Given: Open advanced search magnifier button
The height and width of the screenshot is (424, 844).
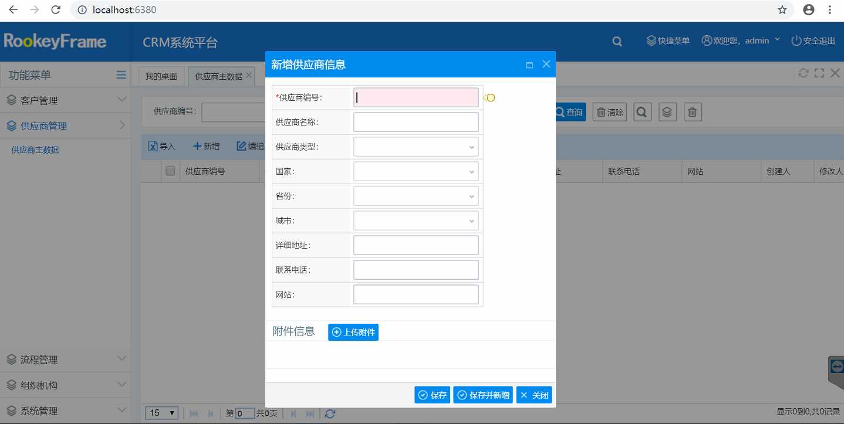Looking at the screenshot, I should [x=643, y=112].
